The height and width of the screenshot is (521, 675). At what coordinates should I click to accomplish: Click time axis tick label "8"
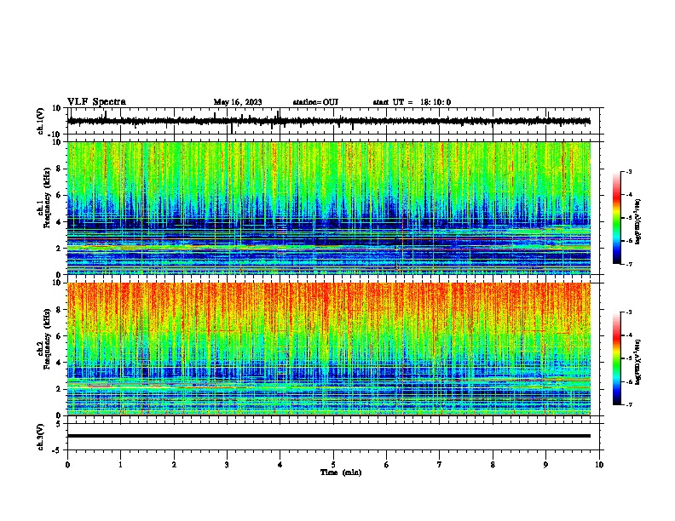pos(493,465)
